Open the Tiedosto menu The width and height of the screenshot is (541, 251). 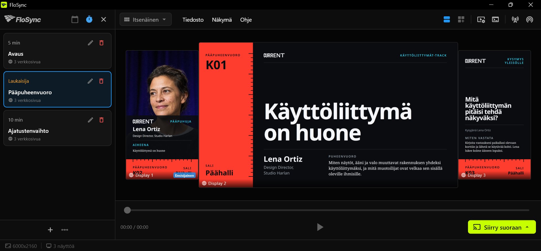[x=193, y=20]
